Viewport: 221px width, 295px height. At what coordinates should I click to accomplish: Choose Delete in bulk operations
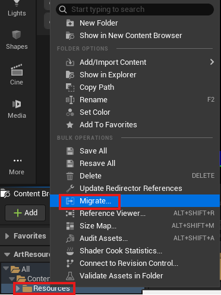(x=135, y=176)
